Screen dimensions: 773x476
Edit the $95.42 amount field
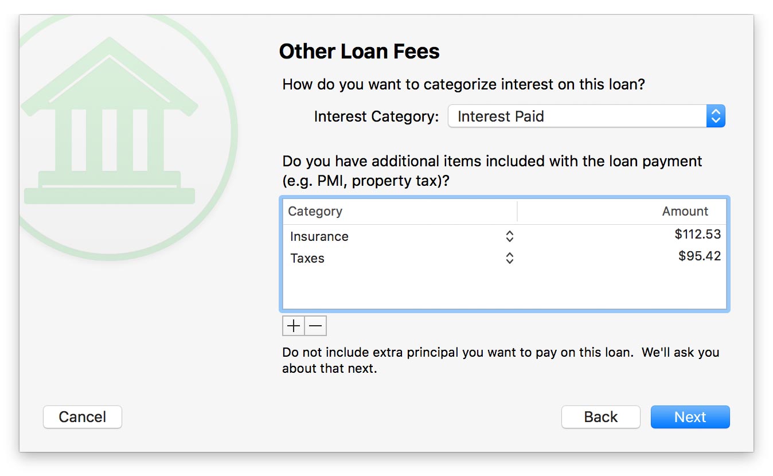[699, 256]
